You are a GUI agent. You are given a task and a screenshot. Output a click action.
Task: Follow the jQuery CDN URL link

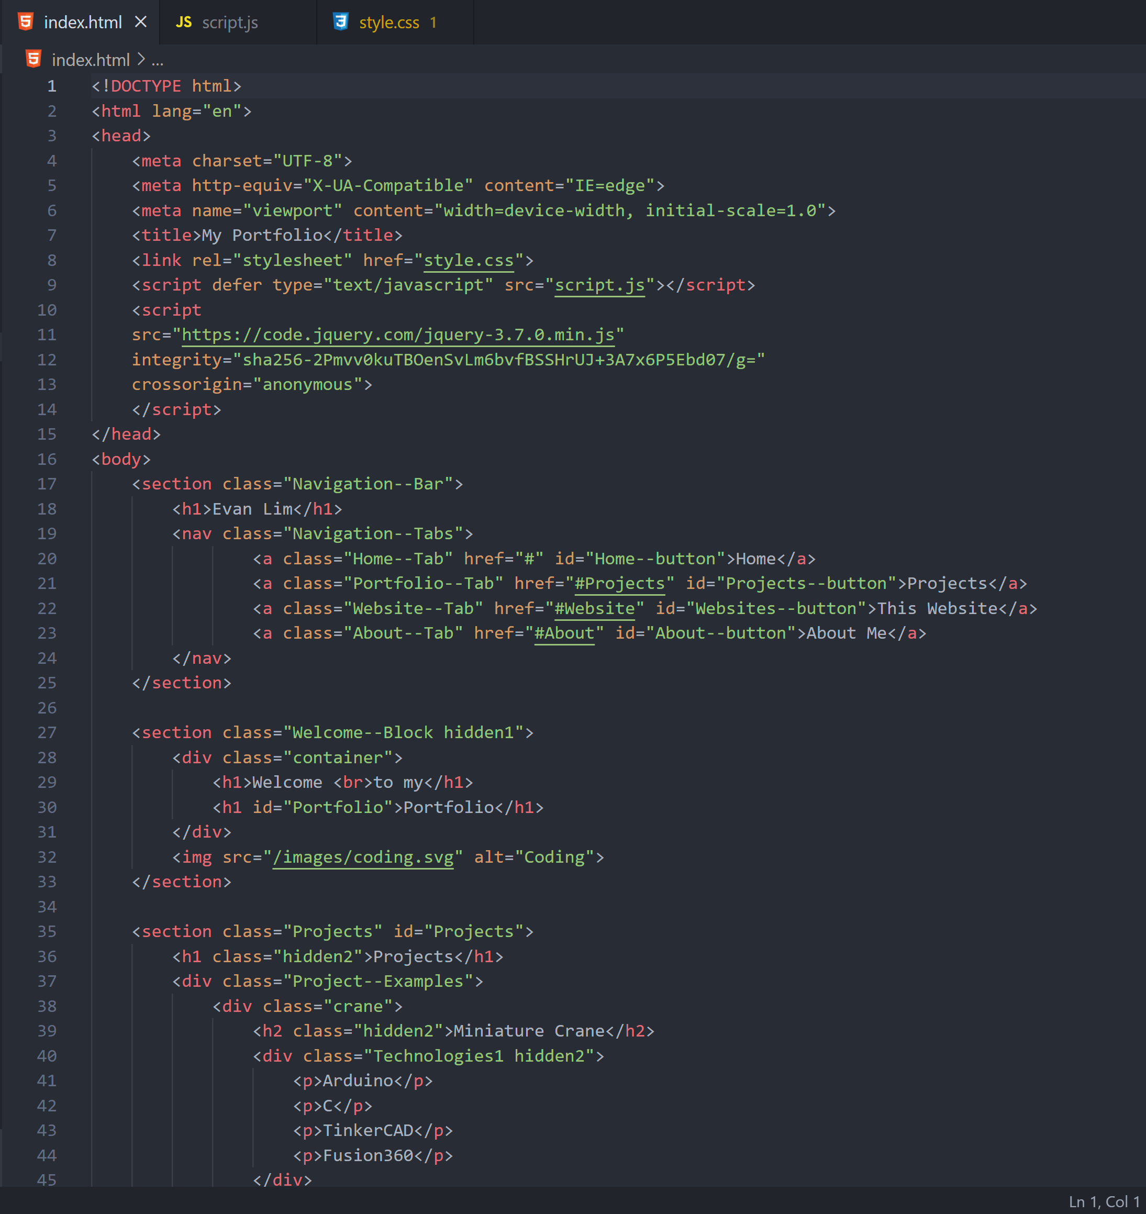[398, 335]
